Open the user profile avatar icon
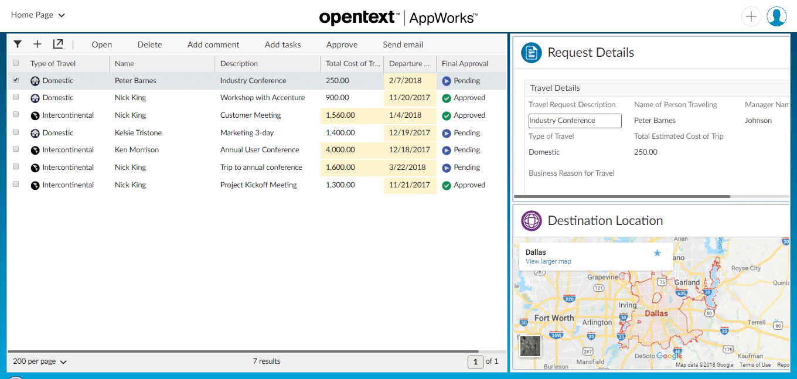Screen dimensions: 797x379 click(776, 16)
